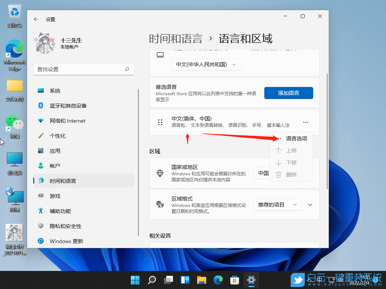Click the 查找设置 search field
The height and width of the screenshot is (289, 386).
(x=83, y=69)
